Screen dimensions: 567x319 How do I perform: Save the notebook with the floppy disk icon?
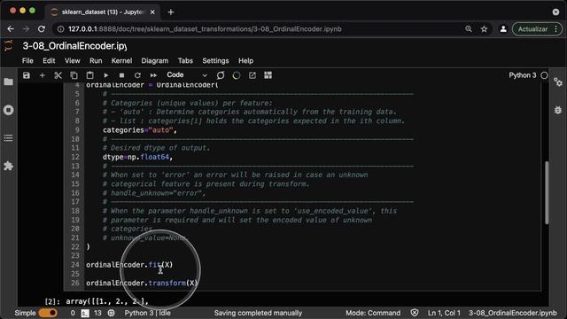[27, 75]
